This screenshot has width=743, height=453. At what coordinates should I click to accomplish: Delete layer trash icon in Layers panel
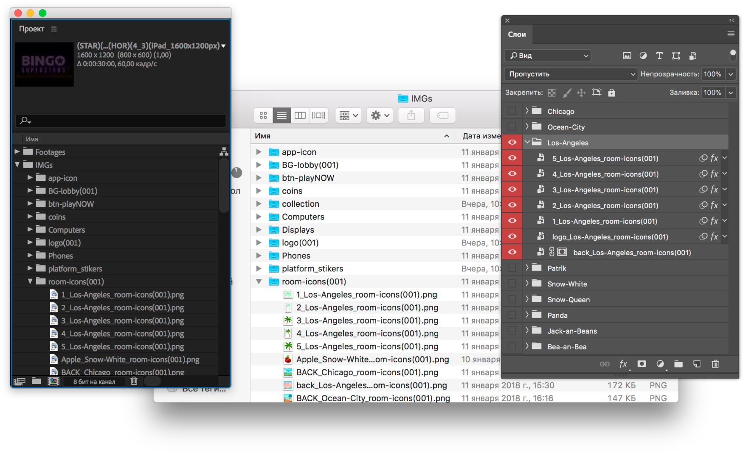[715, 364]
